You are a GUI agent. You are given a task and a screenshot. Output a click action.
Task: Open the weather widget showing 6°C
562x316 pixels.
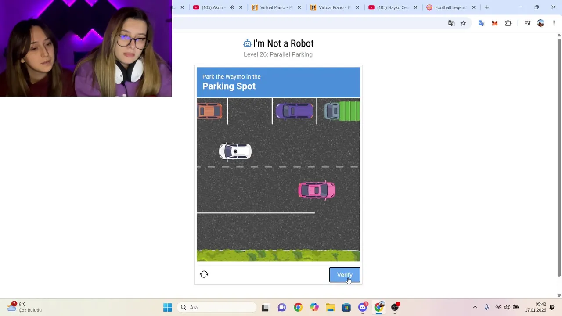[x=25, y=307]
